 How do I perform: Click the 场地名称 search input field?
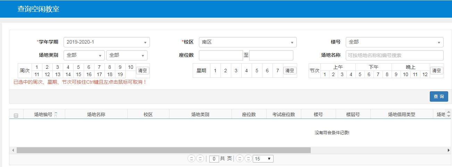(394, 55)
